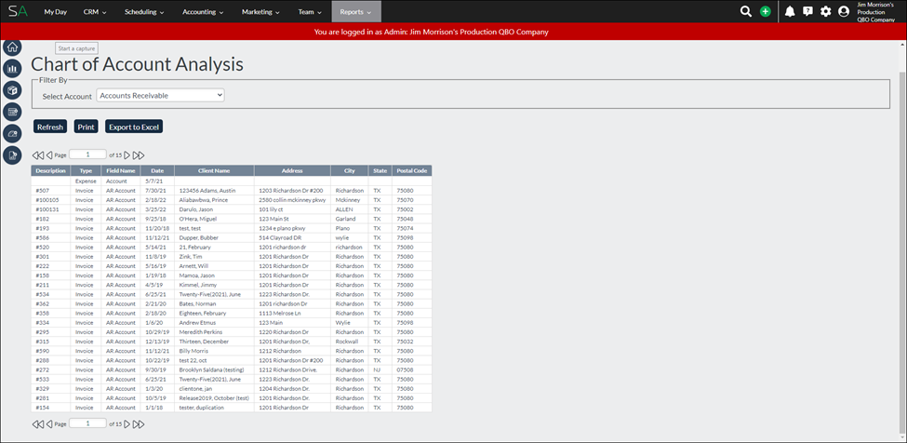Expand the Accounting menu
Image resolution: width=907 pixels, height=443 pixels.
(203, 11)
